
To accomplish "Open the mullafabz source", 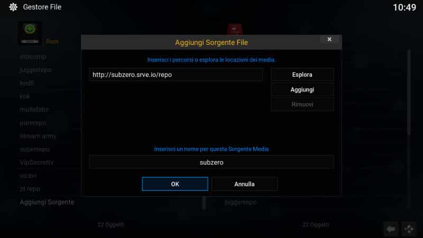I will point(34,109).
